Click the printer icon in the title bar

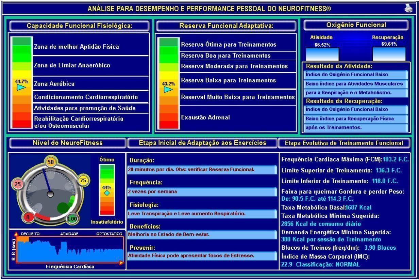(408, 9)
